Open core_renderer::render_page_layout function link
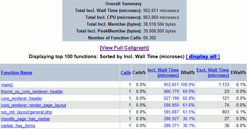Viewport: 247px width, 129px height. tap(34, 105)
